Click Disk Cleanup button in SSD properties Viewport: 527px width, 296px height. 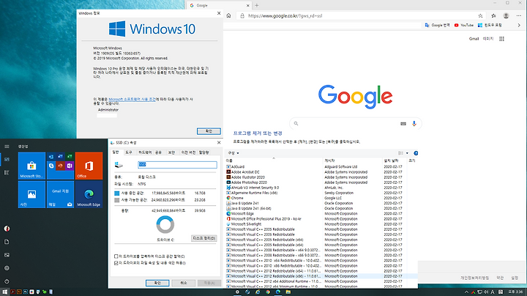coord(203,238)
